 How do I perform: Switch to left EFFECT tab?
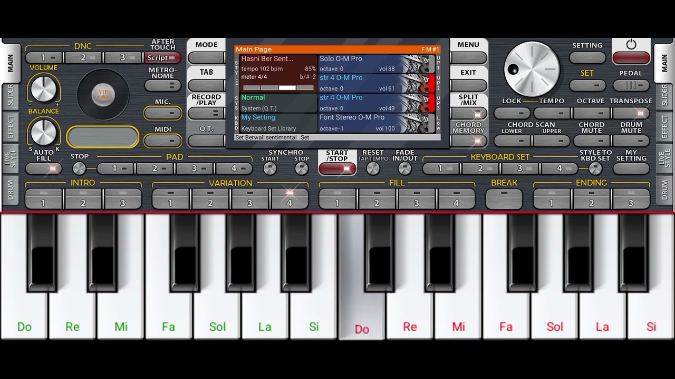10,127
